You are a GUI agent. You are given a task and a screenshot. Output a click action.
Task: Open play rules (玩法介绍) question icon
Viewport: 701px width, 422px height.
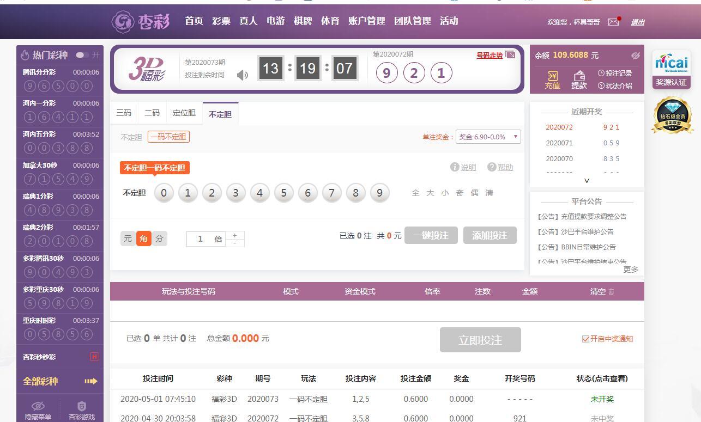click(601, 85)
